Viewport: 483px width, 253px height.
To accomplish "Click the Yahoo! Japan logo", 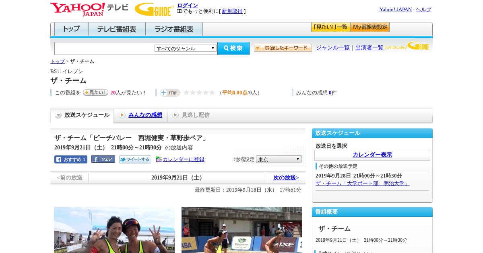I will pyautogui.click(x=77, y=9).
